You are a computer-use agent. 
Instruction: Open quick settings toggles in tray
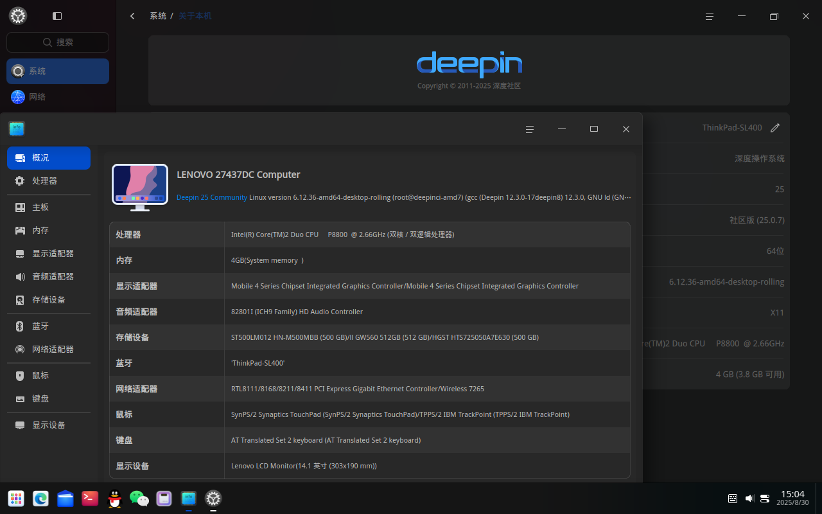pos(765,499)
